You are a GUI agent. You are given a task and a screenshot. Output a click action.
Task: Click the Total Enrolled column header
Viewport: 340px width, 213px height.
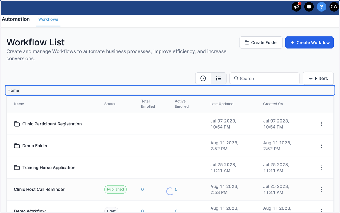click(x=148, y=104)
